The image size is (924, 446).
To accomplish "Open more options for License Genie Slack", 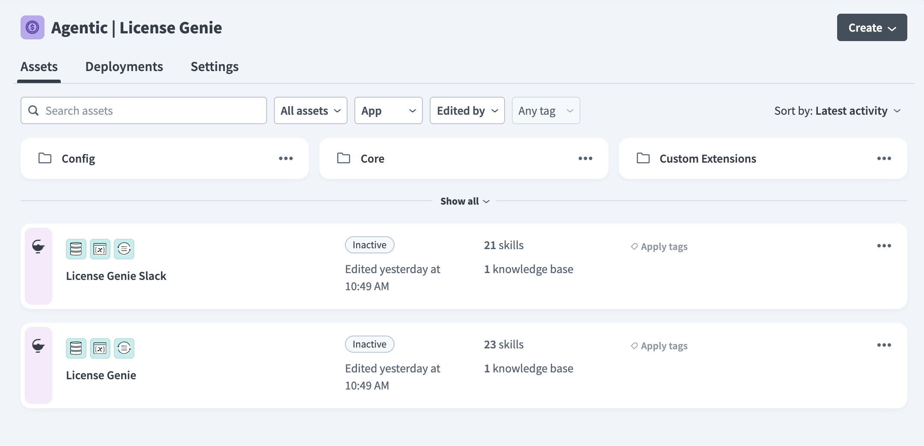I will point(884,246).
